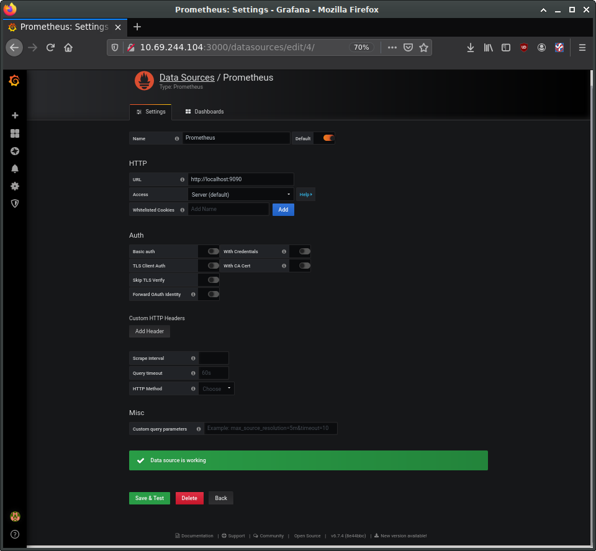
Task: Focus the URL http://localhost:9090 field
Action: (x=241, y=179)
